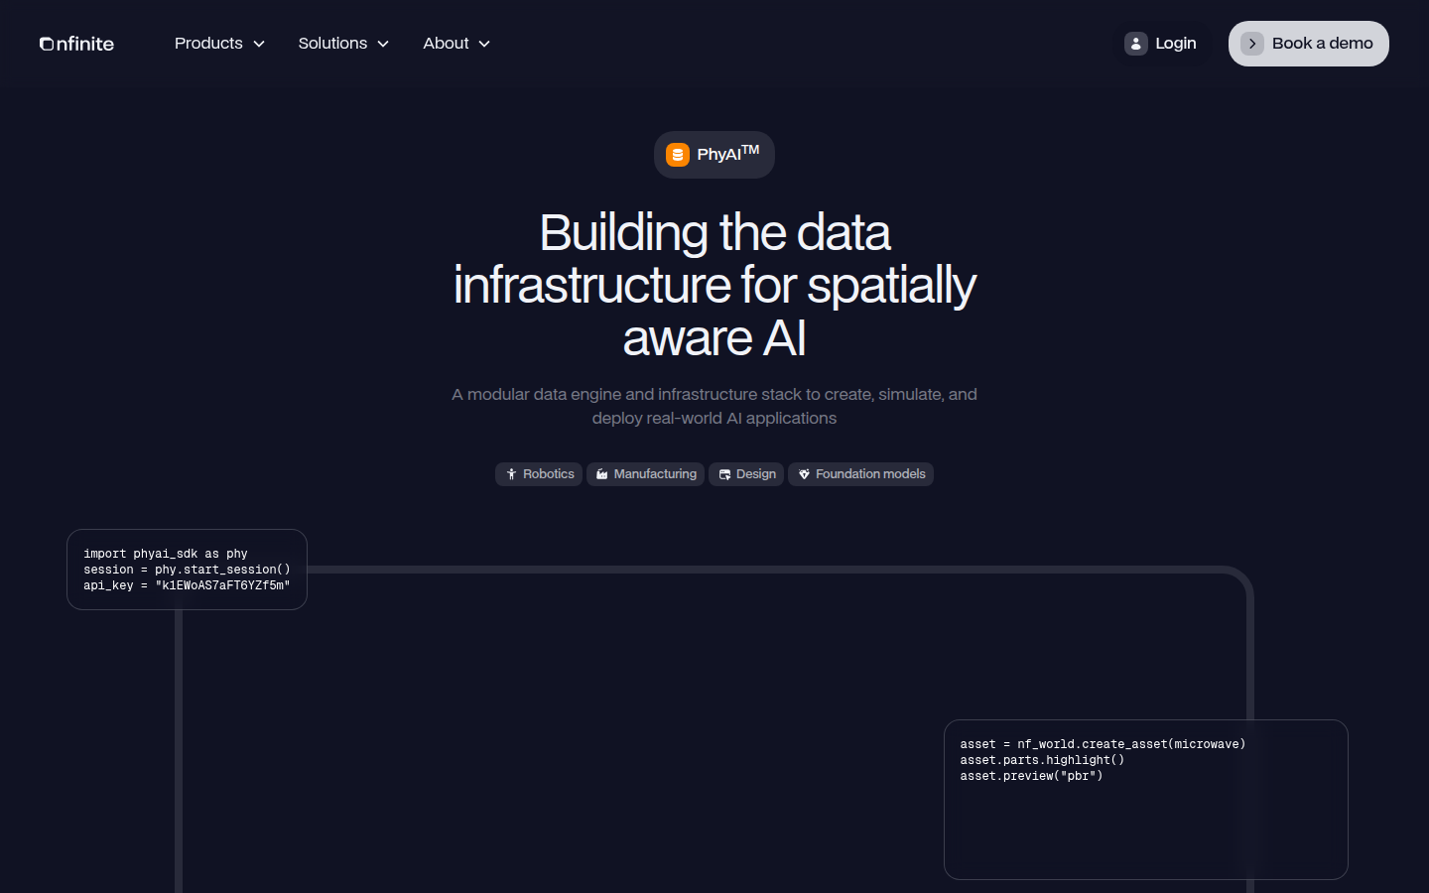Click the Foundation models gem icon
The image size is (1429, 893).
point(804,474)
